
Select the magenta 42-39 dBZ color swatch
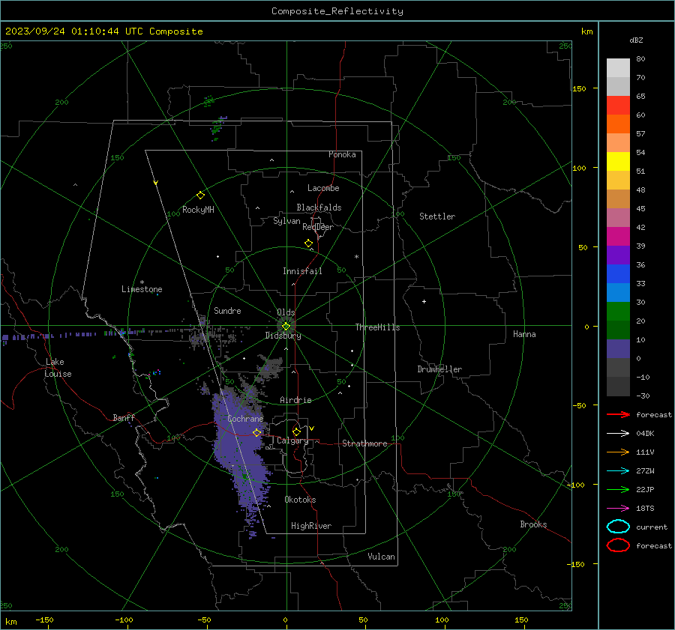pyautogui.click(x=618, y=236)
